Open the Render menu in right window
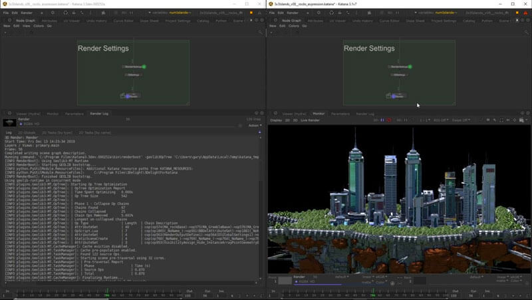Screen dimensions: 532x300 [x=292, y=13]
